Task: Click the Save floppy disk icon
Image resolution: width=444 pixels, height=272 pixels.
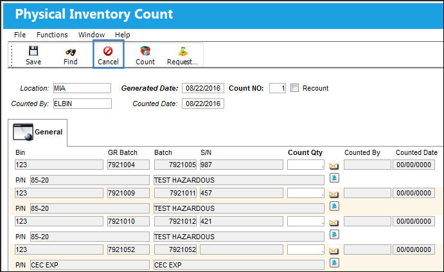Action: coord(33,51)
